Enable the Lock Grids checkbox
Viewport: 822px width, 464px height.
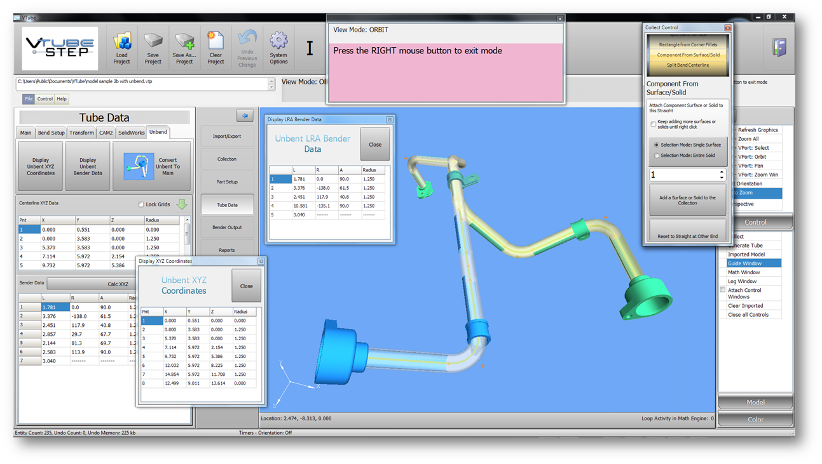[x=141, y=204]
